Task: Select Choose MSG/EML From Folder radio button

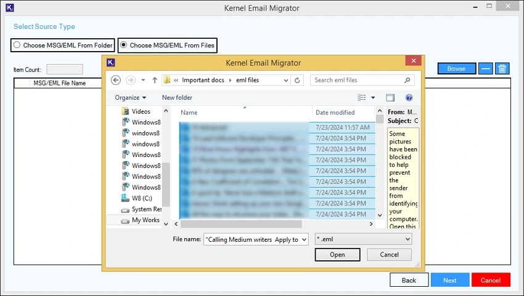Action: pyautogui.click(x=17, y=45)
